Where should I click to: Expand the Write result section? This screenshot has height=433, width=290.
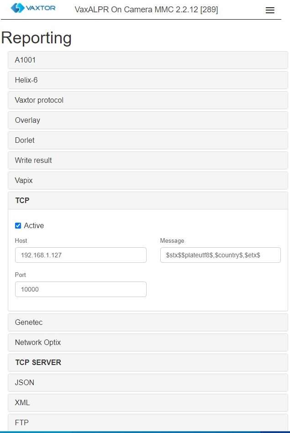(145, 160)
